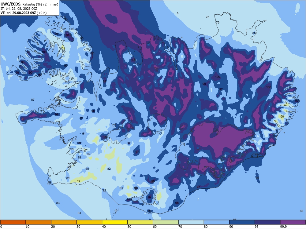Click the '30' legend tick label
The image size is (306, 229).
point(78,227)
